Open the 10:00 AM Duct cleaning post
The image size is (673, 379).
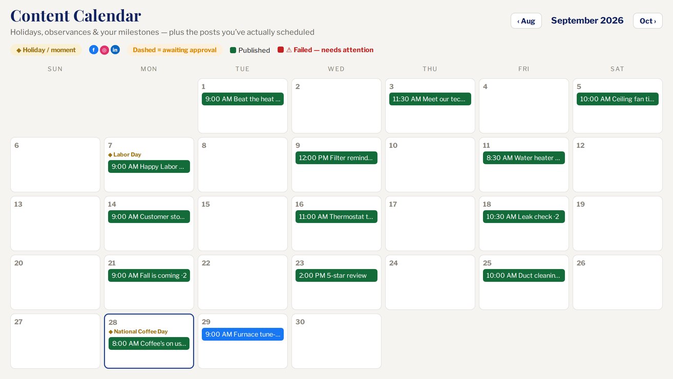tap(524, 276)
